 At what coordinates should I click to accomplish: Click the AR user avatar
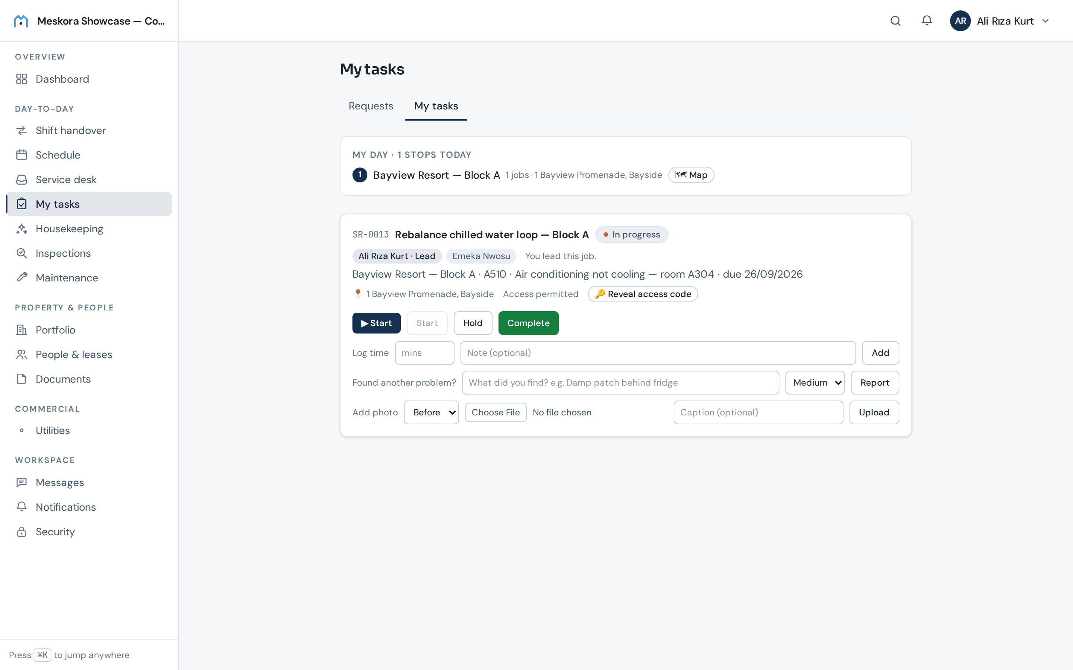click(x=960, y=21)
